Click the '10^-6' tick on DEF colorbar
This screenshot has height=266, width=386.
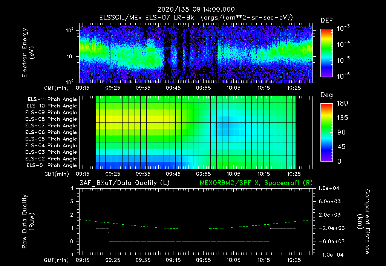click(343, 76)
